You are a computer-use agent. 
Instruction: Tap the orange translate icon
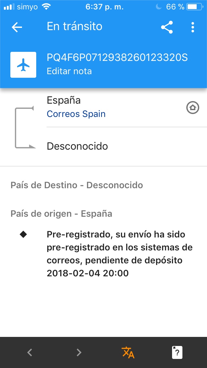tap(128, 352)
